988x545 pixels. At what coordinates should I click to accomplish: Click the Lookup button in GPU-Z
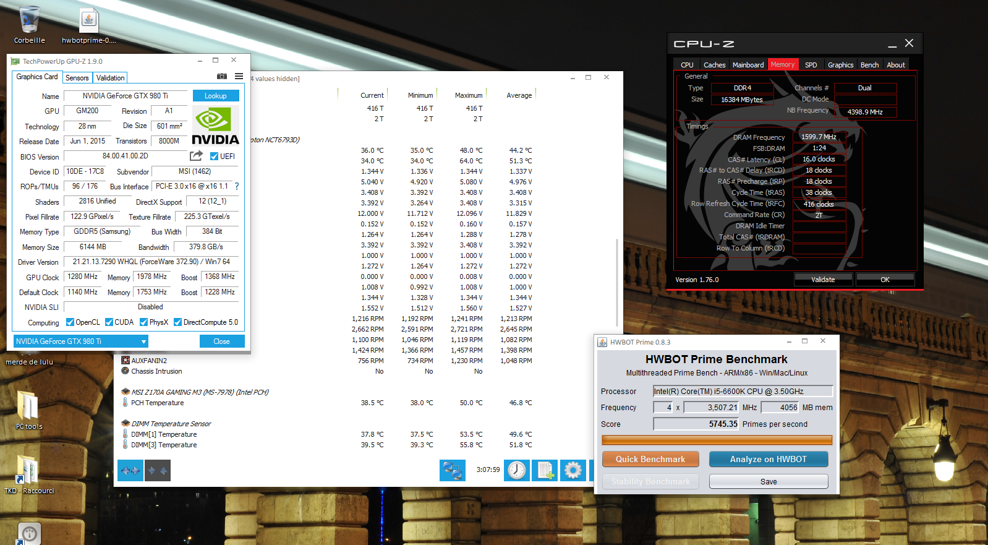click(x=216, y=96)
